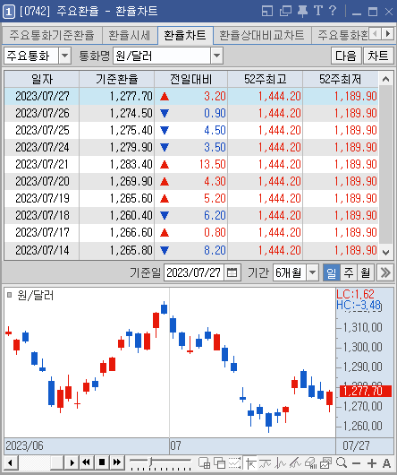Image resolution: width=397 pixels, height=475 pixels.
Task: Open the 기간 6개월 period dropdown
Action: (x=313, y=272)
